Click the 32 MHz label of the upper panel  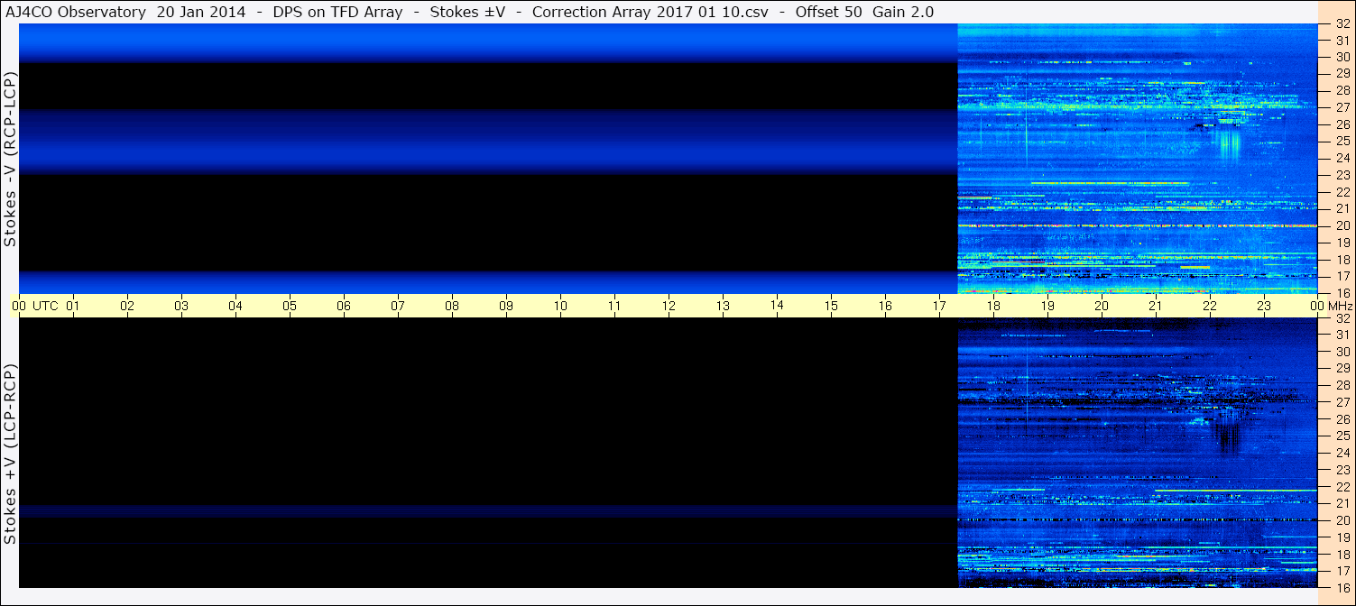point(1342,23)
